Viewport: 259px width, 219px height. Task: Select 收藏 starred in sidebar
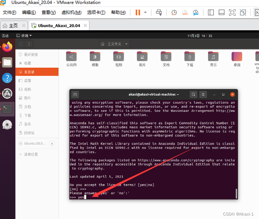37,63
